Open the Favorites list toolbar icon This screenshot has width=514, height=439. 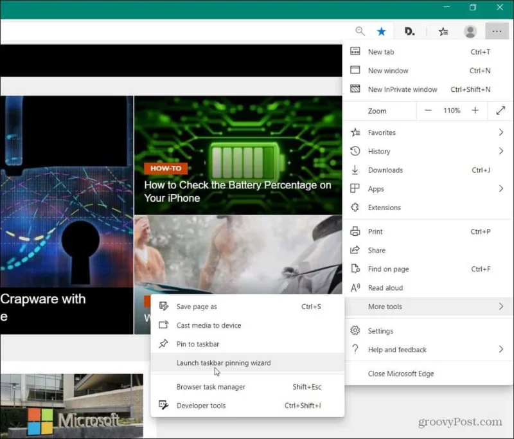(443, 31)
